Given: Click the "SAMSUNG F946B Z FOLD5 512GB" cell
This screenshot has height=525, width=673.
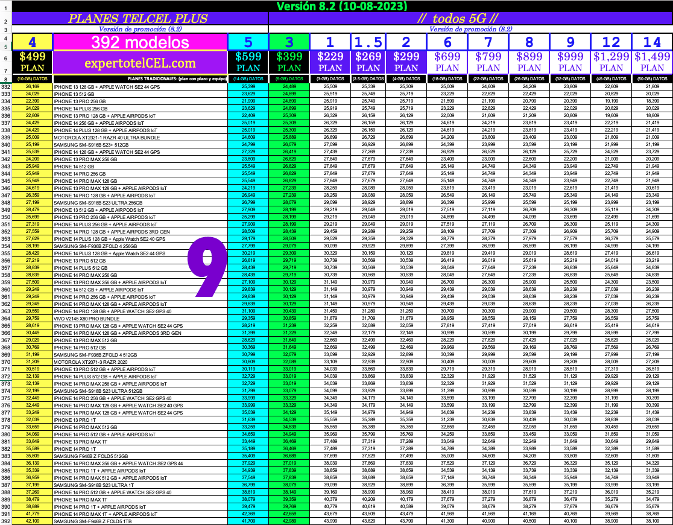Looking at the screenshot, I should (x=140, y=456).
